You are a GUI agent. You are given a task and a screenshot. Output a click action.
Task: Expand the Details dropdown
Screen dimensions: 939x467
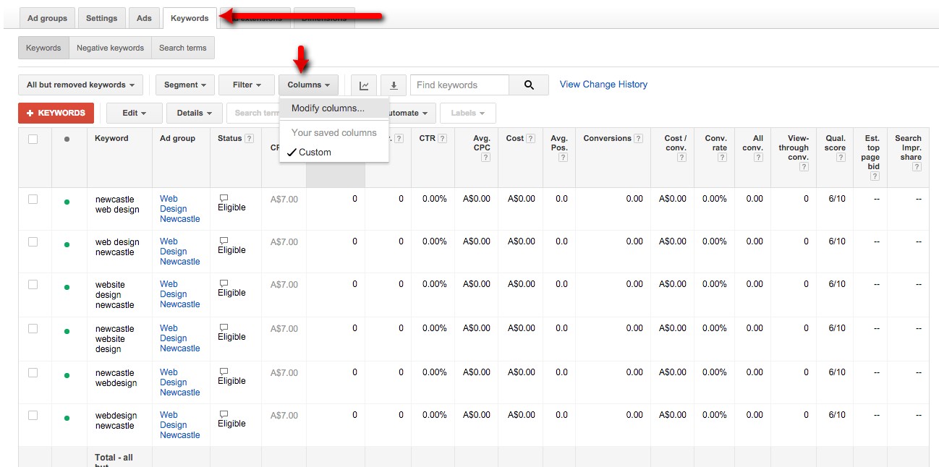[194, 113]
